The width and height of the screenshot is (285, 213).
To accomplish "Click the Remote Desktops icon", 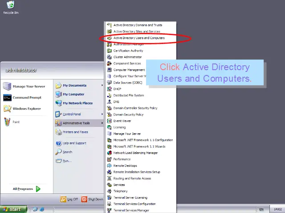I will (x=109, y=166).
